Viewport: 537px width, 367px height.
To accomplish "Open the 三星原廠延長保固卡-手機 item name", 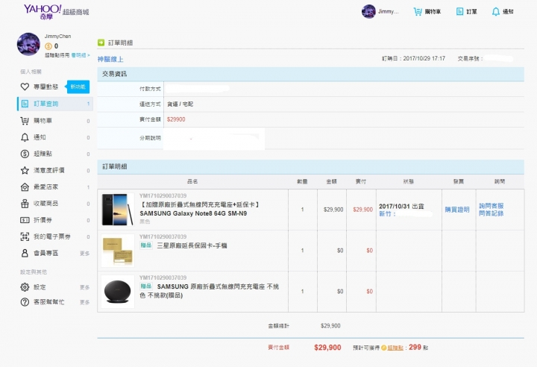I will 192,245.
